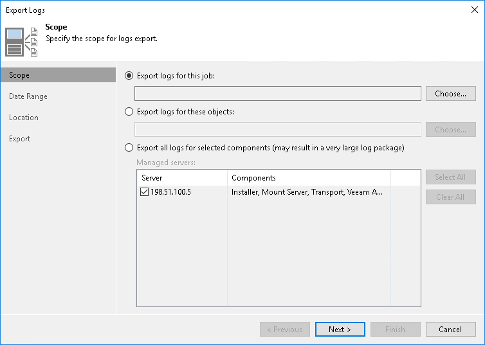Select 'Export logs for this job' option

[129, 76]
